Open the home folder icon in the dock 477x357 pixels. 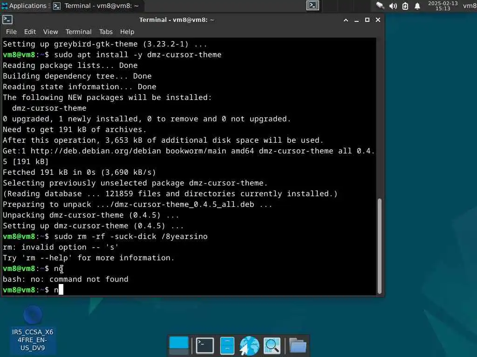click(298, 345)
